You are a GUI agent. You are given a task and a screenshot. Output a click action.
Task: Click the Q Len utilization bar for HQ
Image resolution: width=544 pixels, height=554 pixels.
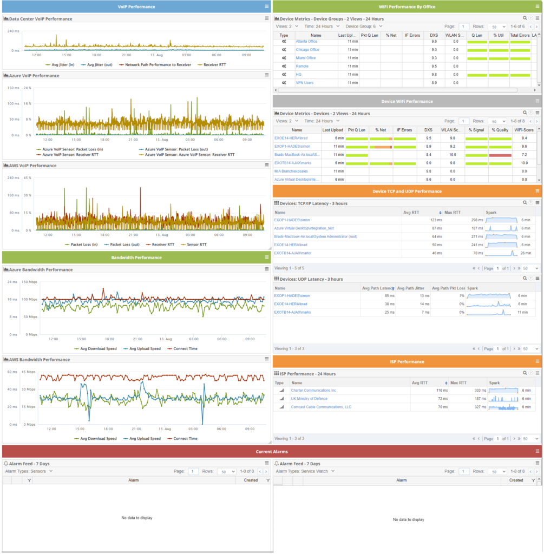[476, 74]
